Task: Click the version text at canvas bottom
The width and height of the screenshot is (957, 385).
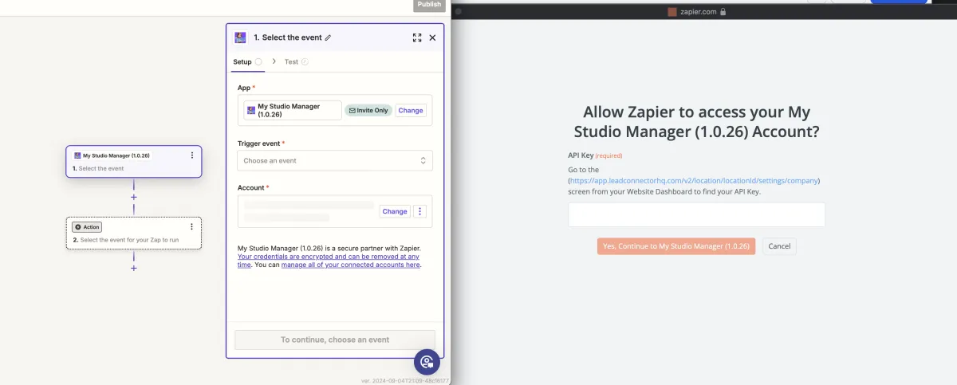Action: tap(404, 381)
